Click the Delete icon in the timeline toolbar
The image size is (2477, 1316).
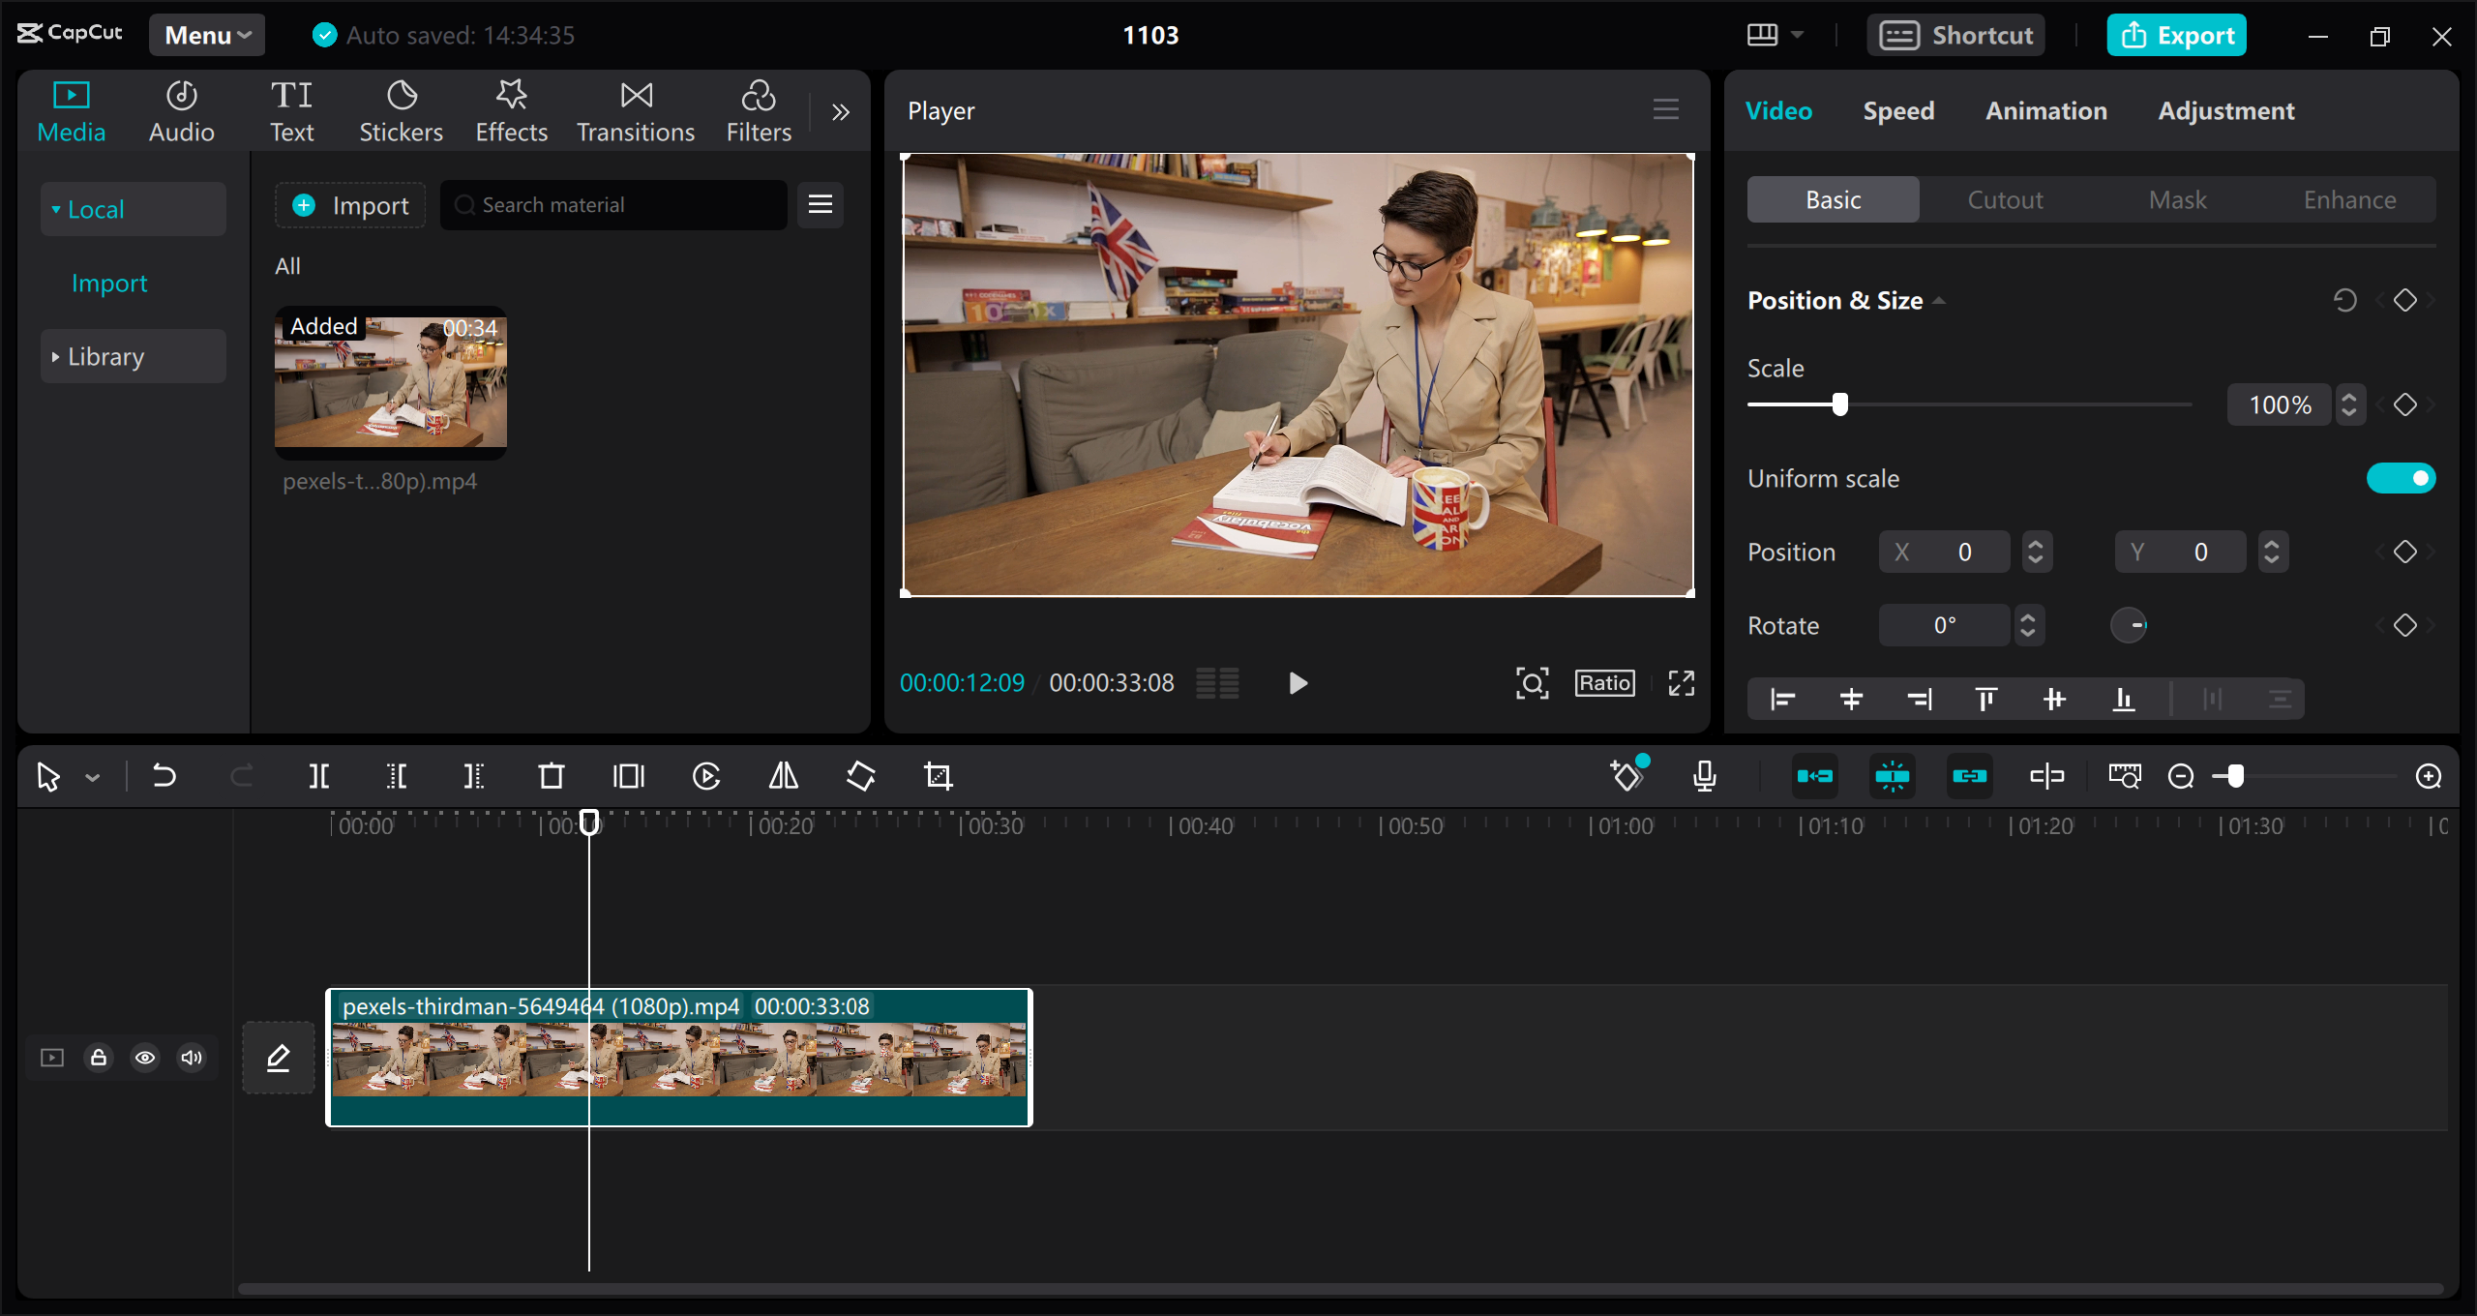550,775
